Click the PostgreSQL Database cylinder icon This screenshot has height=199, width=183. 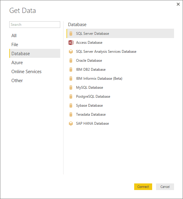point(71,97)
